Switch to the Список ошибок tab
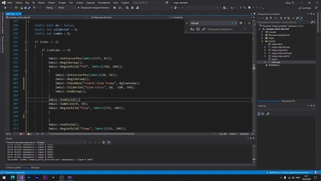This screenshot has height=181, width=321. pos(14,167)
